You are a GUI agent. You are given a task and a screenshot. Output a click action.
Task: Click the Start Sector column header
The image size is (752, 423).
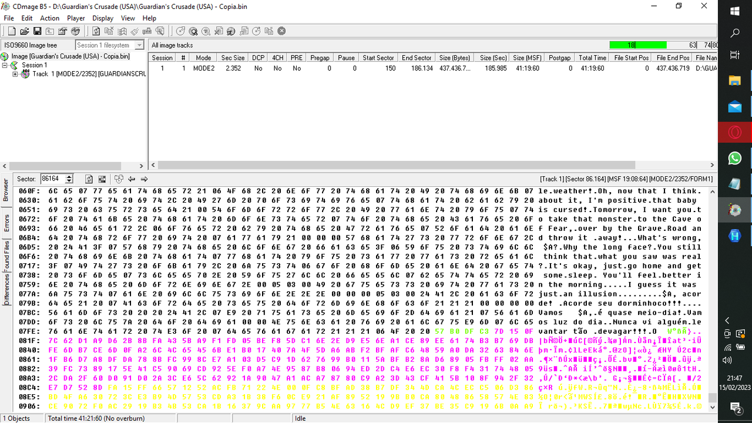tap(378, 58)
